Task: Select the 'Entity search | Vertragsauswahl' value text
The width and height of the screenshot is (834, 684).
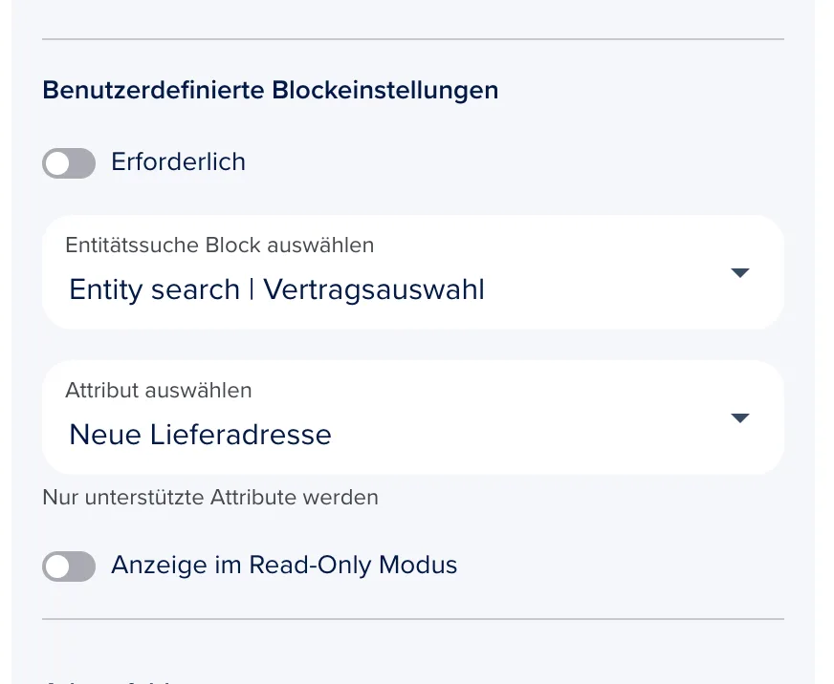Action: pos(276,289)
